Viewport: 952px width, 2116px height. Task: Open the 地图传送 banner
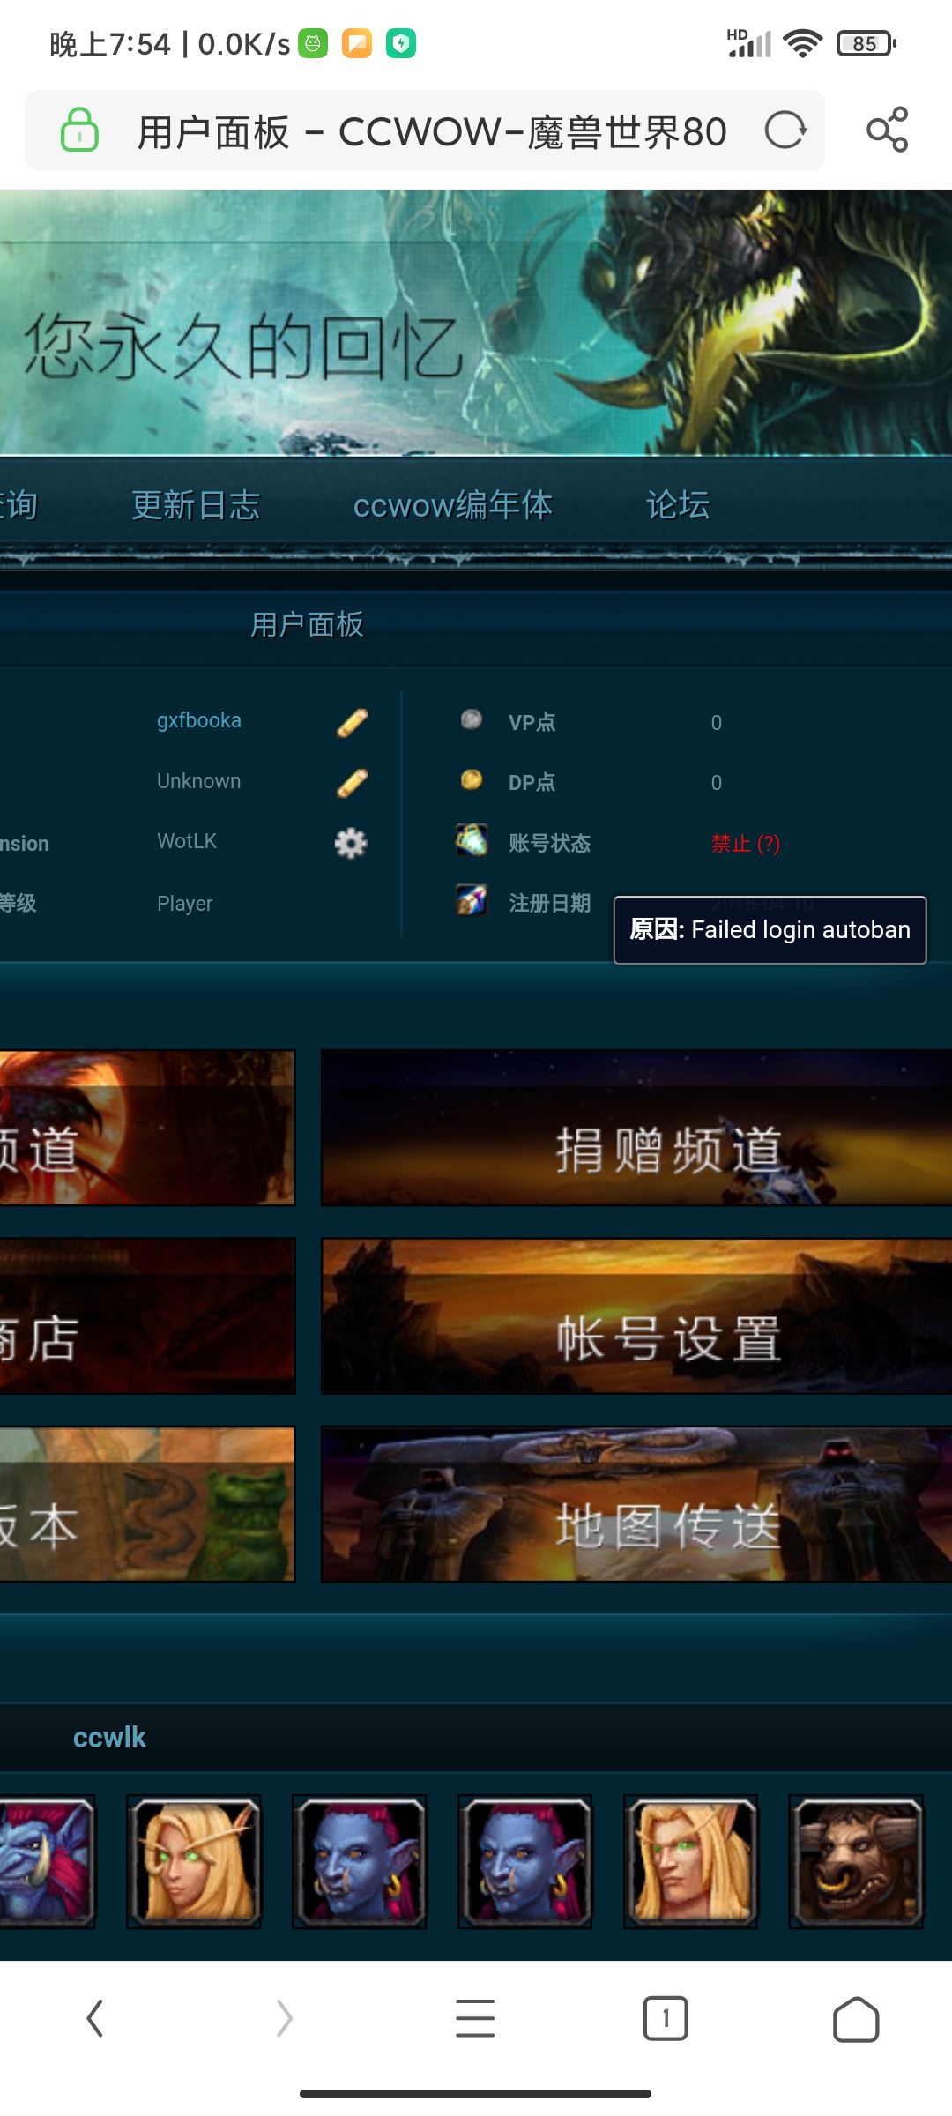click(x=636, y=1504)
